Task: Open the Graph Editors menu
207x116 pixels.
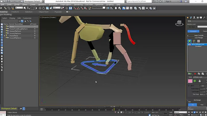Action: (66, 5)
